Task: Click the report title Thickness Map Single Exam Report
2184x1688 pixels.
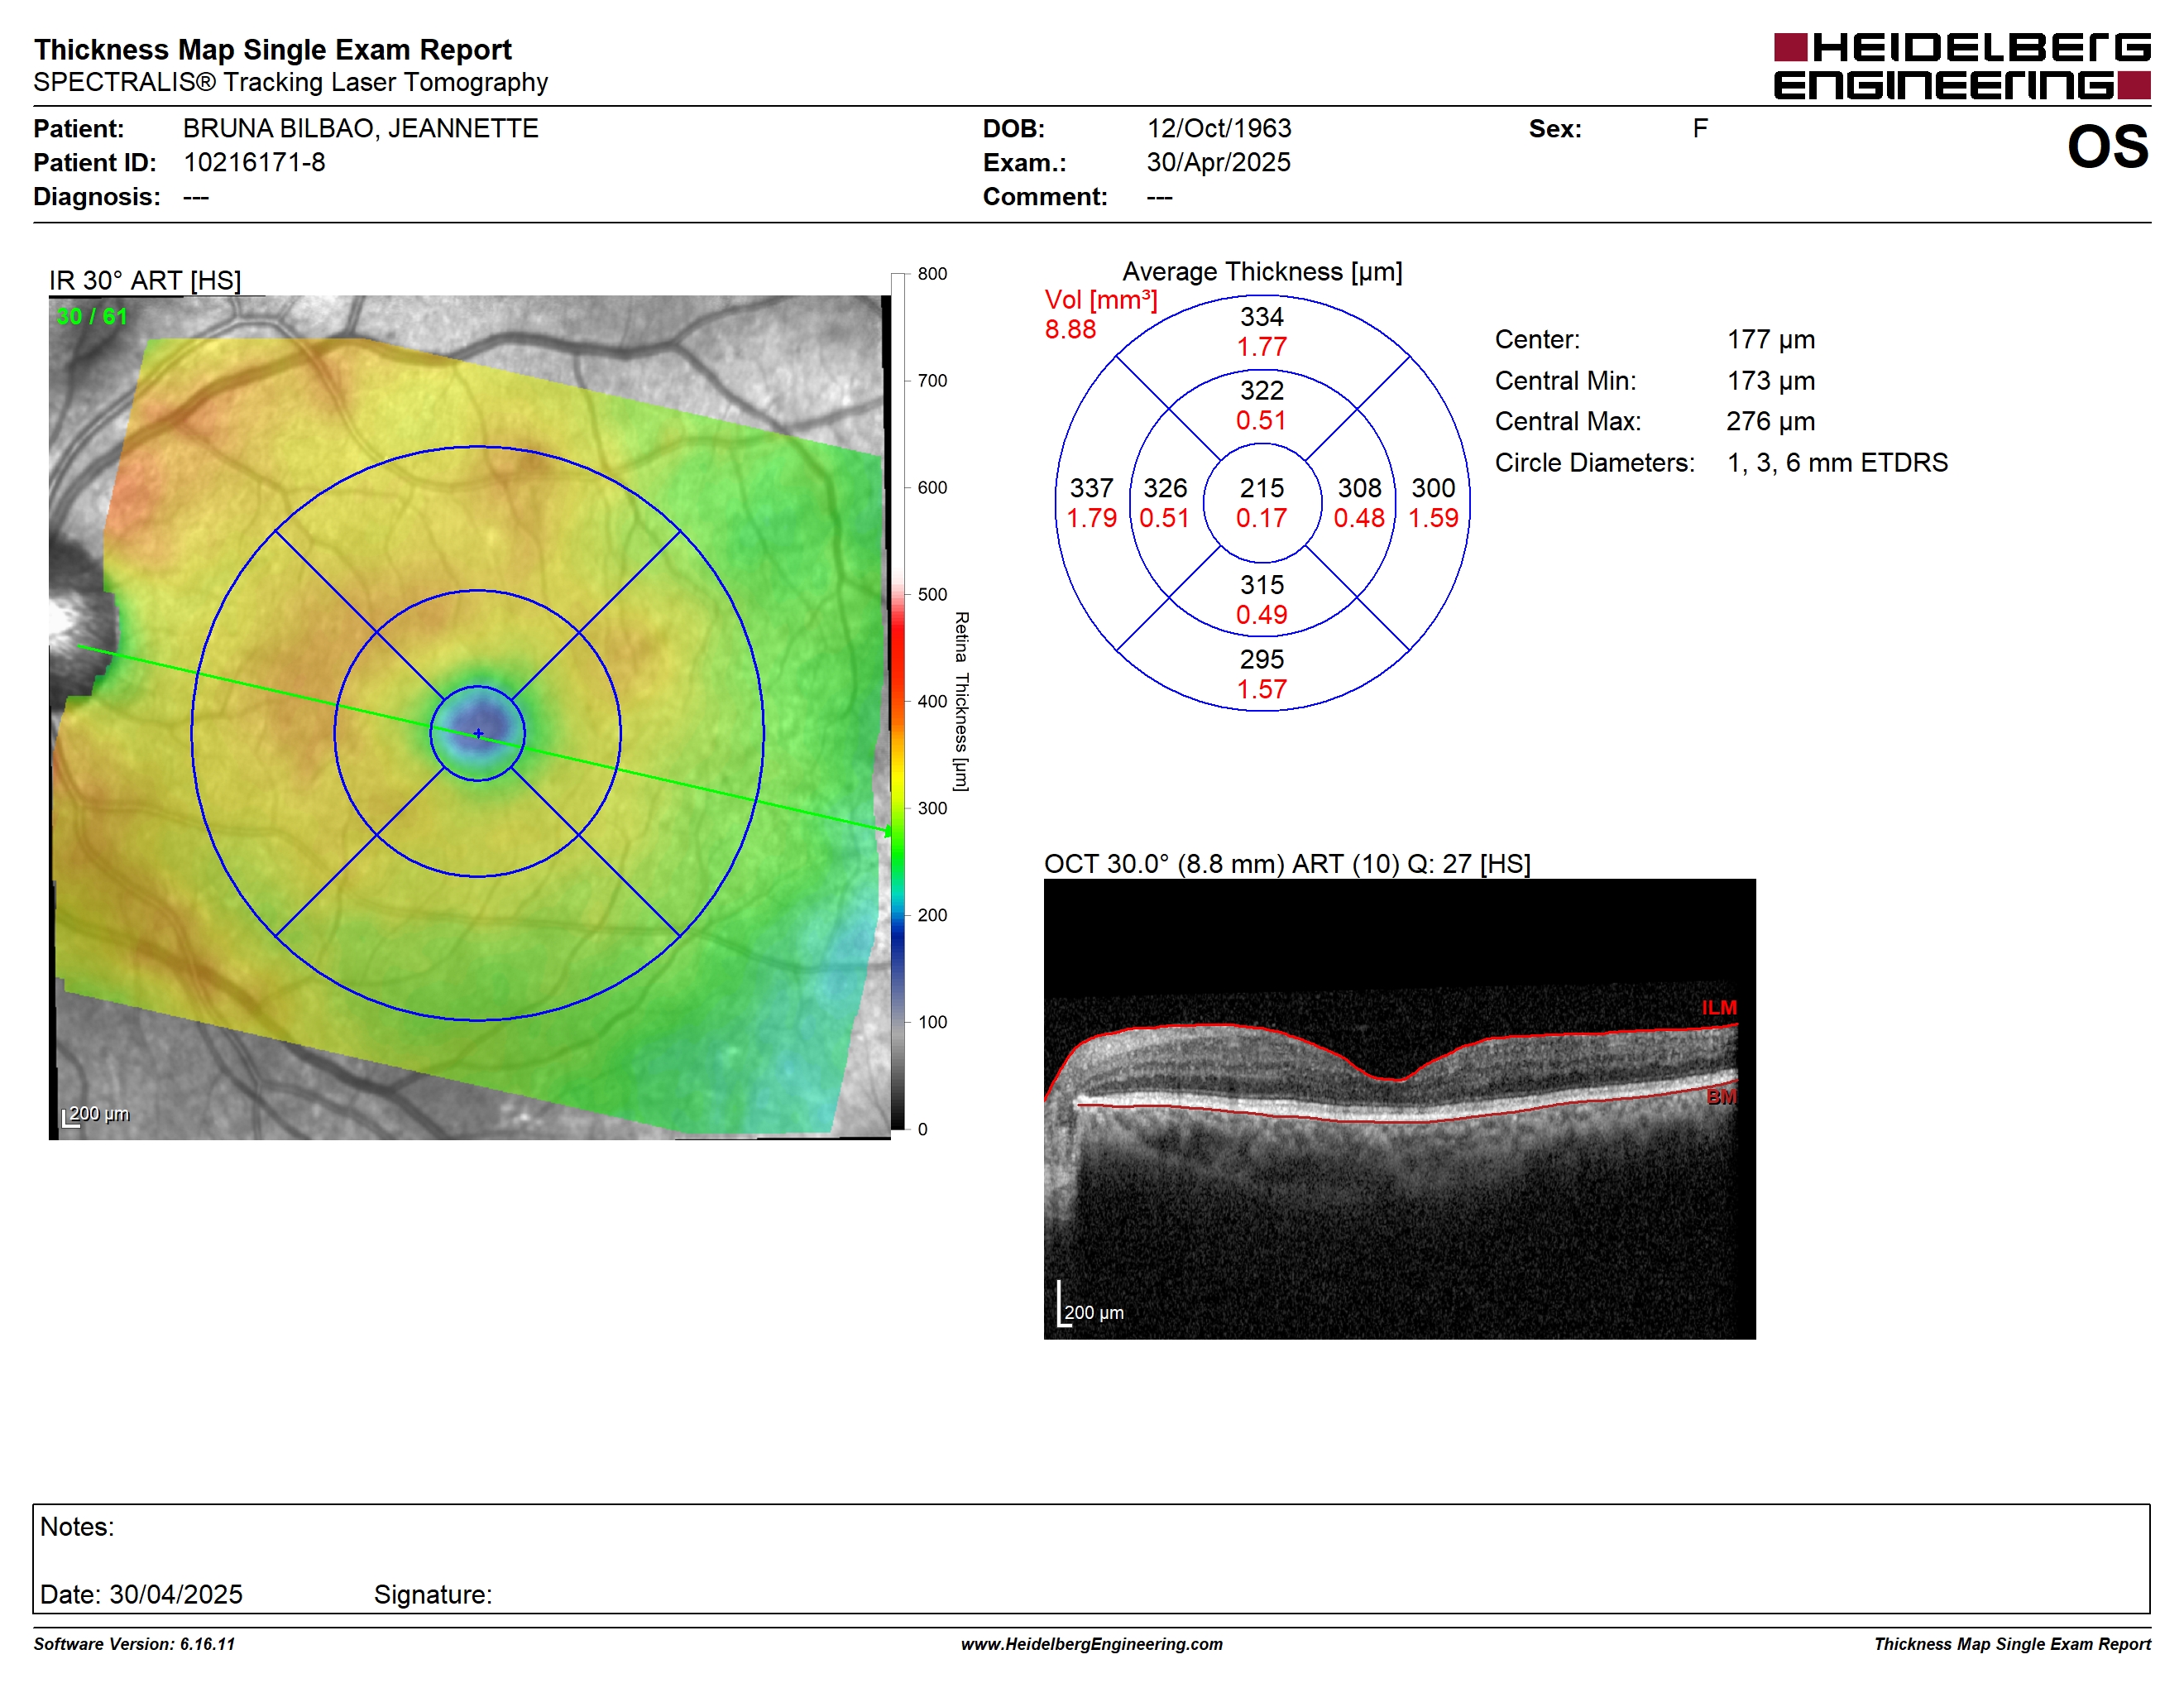Action: 272,50
